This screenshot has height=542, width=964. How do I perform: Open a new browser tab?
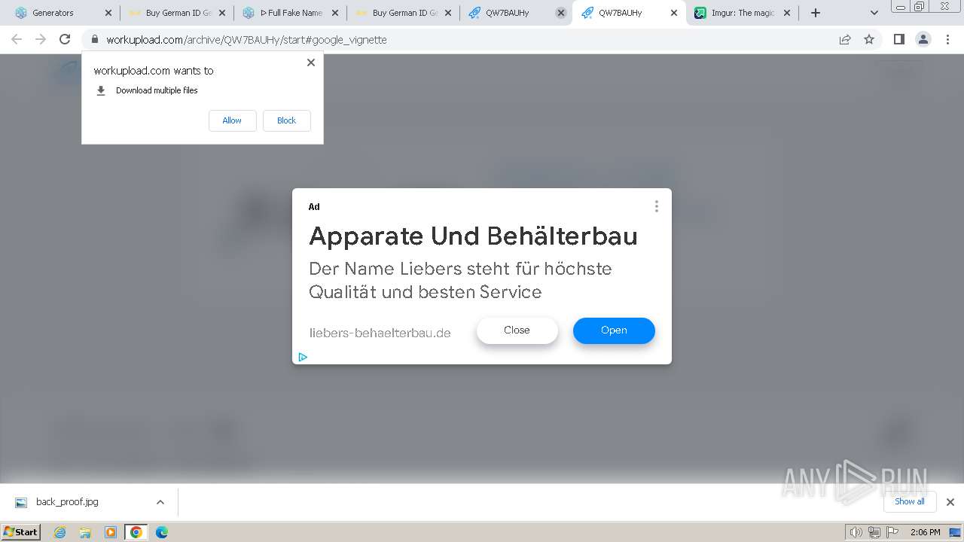(816, 13)
